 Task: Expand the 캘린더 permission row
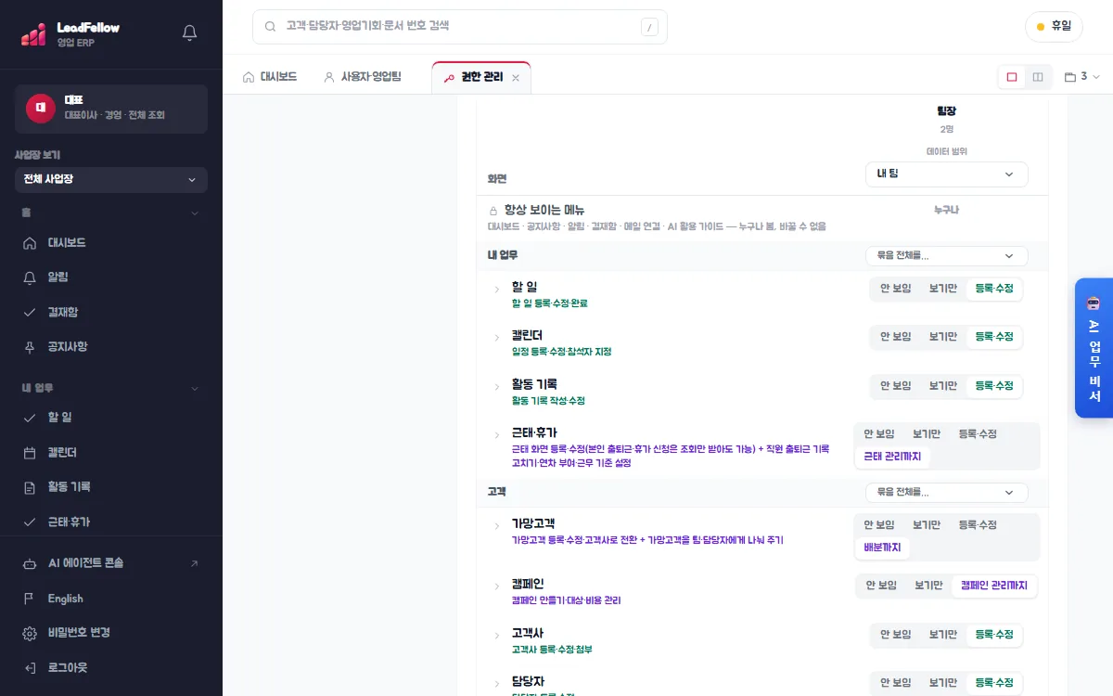click(497, 338)
